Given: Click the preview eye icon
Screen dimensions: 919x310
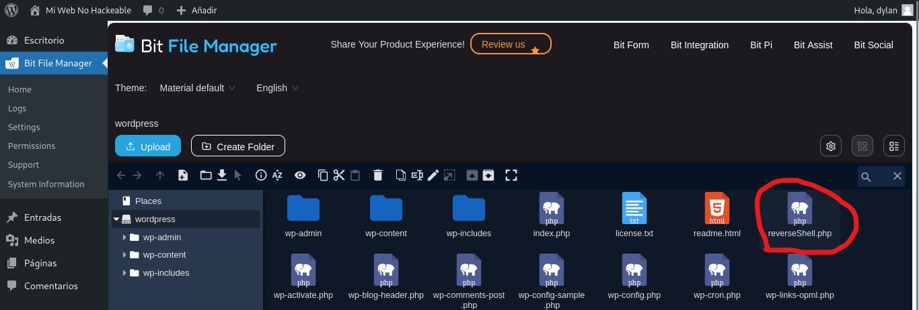Looking at the screenshot, I should (300, 175).
